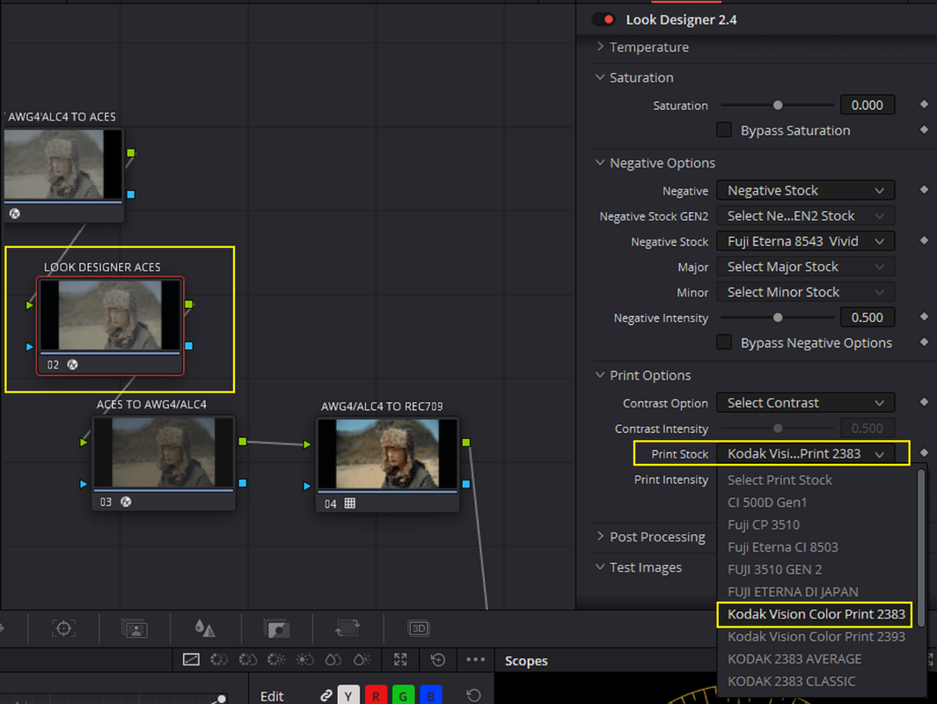
Task: Expand the curves panel with the arrows icon
Action: pyautogui.click(x=400, y=659)
